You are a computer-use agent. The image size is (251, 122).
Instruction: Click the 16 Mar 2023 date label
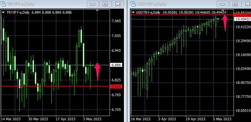tap(141, 119)
